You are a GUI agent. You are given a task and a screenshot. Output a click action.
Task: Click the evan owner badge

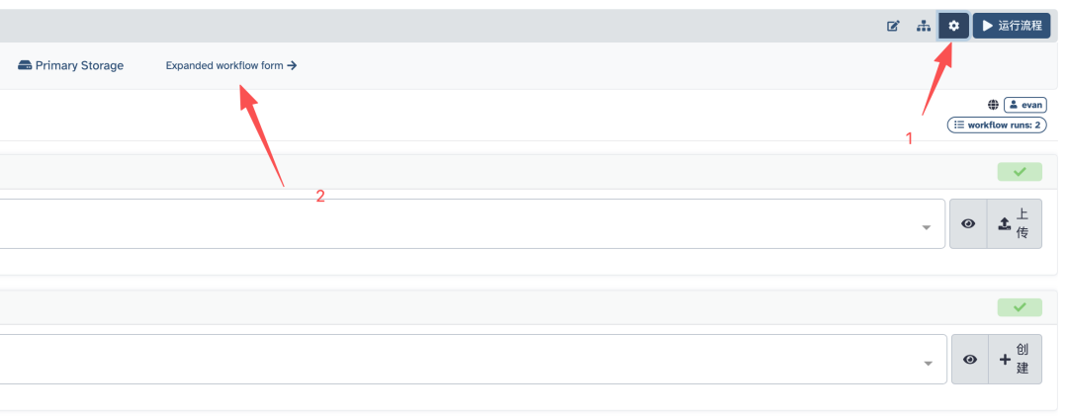point(1025,105)
